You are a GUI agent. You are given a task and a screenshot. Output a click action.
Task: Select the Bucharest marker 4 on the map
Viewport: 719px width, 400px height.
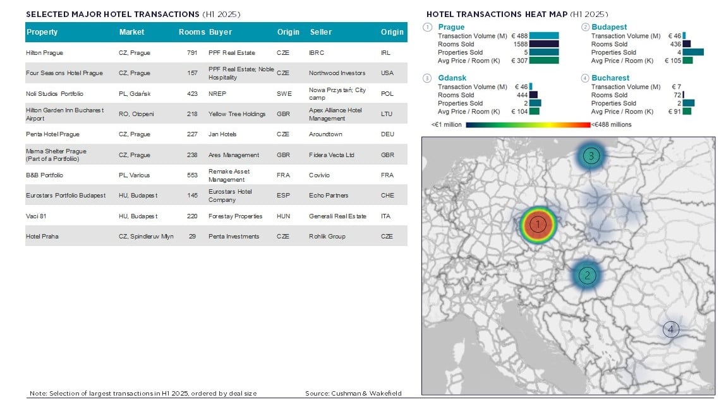click(x=670, y=329)
